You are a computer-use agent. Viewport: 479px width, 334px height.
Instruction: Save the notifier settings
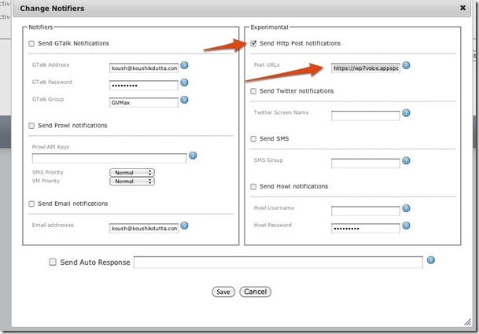(223, 292)
